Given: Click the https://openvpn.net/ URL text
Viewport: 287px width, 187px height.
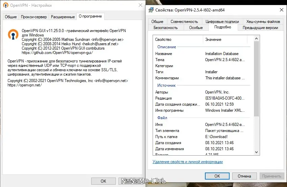Looking at the screenshot, I should coord(25,85).
